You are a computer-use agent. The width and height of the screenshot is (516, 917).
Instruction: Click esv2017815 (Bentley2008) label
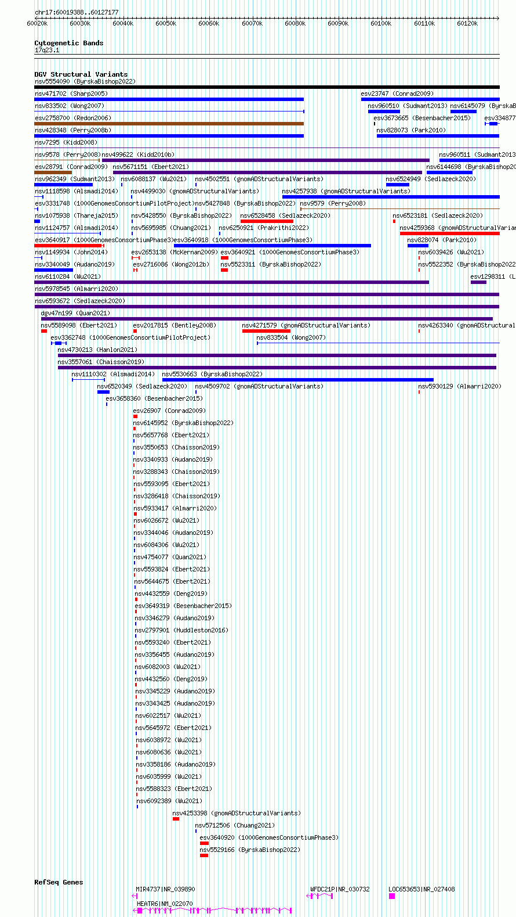coord(175,325)
